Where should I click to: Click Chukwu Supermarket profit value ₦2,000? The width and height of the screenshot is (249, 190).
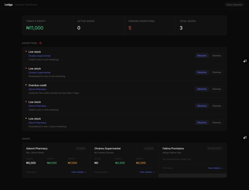[120, 163]
